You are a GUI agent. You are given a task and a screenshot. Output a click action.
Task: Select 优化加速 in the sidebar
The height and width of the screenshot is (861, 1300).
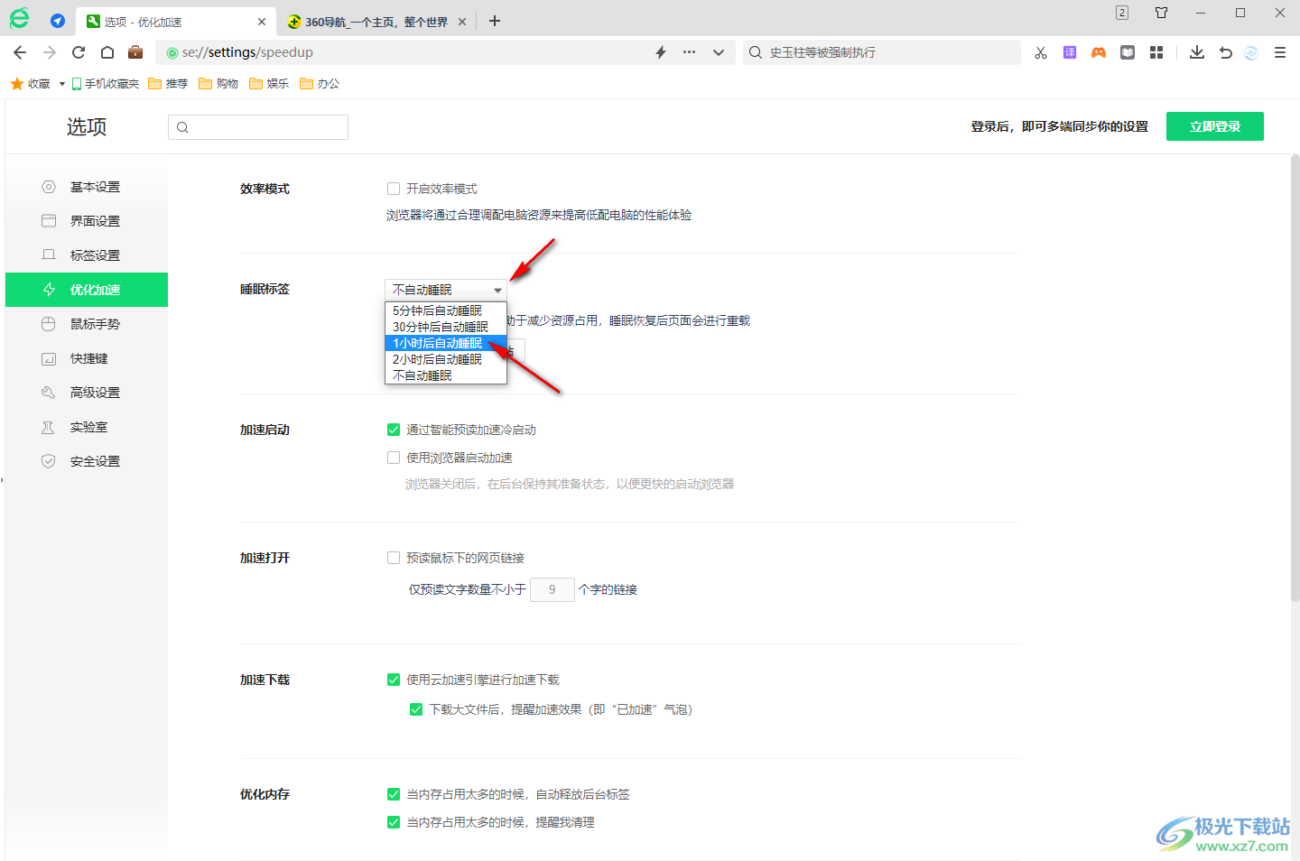click(87, 290)
